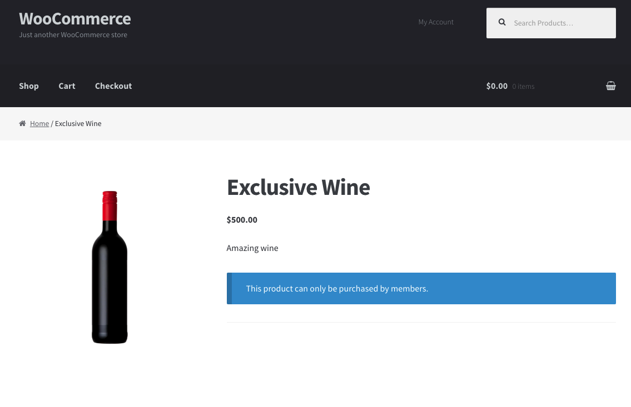631x407 pixels.
Task: Click the $500.00 price text
Action: click(x=241, y=219)
